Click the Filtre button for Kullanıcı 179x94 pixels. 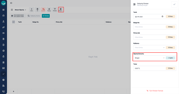click(170, 48)
